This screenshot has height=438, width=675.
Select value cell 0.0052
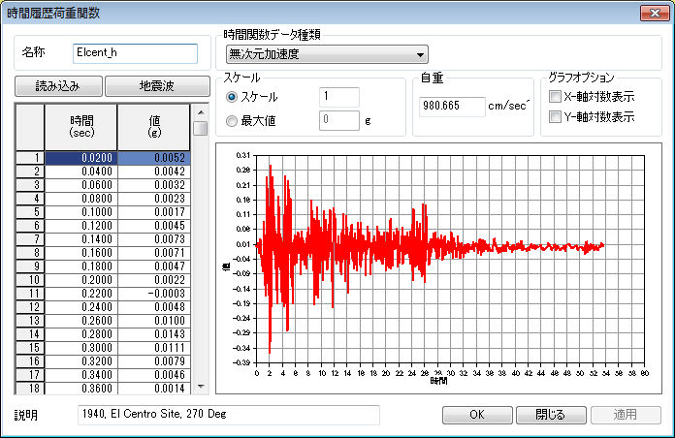(154, 158)
